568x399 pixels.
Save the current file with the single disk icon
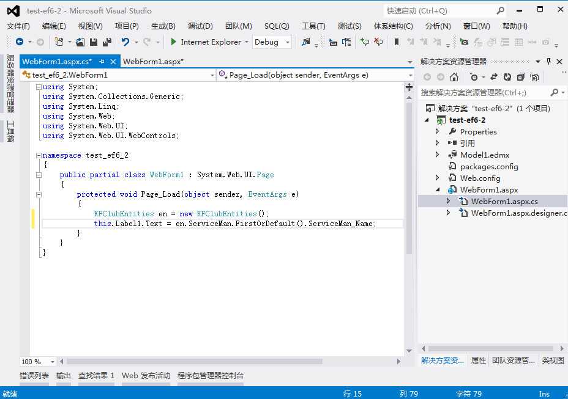(94, 42)
